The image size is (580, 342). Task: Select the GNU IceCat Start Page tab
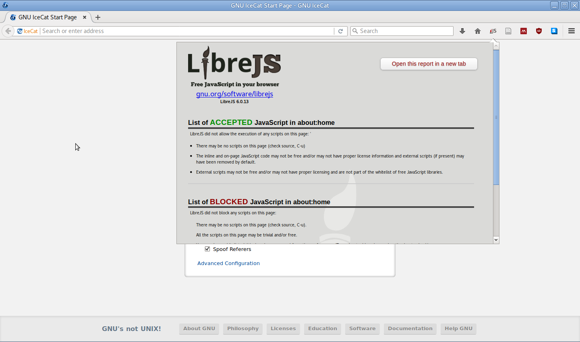[x=48, y=17]
